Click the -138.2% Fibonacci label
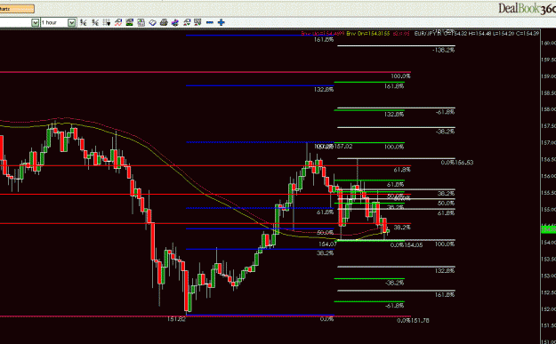 (x=443, y=51)
